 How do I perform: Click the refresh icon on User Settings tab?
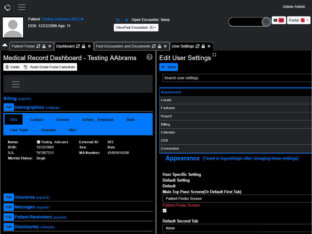coord(197,46)
